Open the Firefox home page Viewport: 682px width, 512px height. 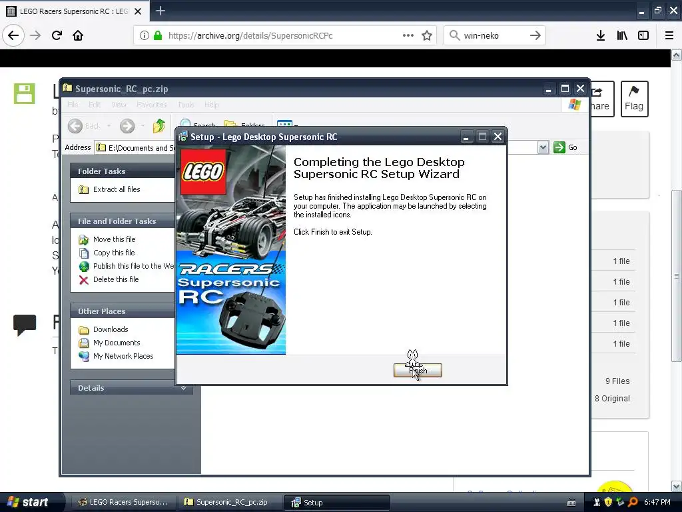(x=78, y=35)
